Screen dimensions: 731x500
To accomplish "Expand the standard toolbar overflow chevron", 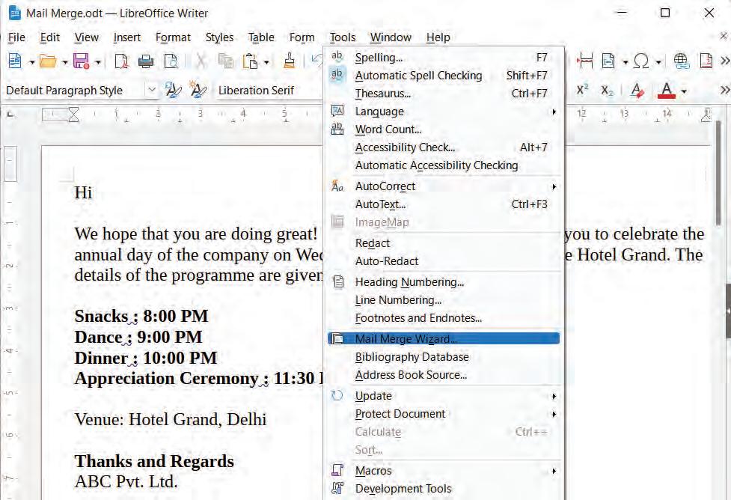I will click(x=725, y=61).
